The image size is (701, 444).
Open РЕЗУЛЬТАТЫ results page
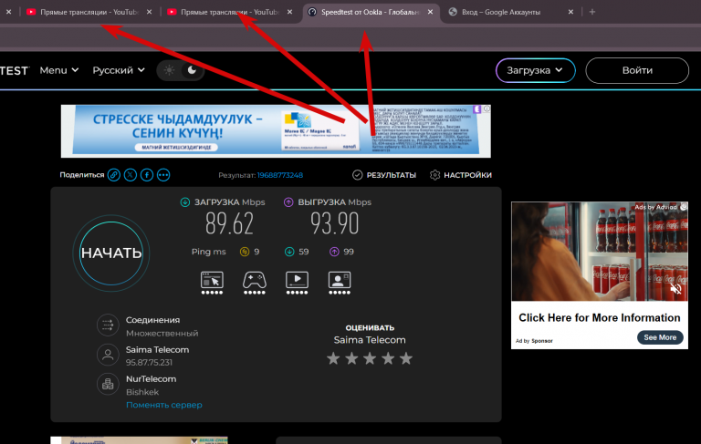click(384, 175)
